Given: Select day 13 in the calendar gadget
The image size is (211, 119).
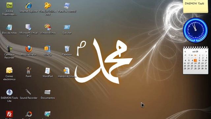Looking at the screenshot, I should click(192, 63).
